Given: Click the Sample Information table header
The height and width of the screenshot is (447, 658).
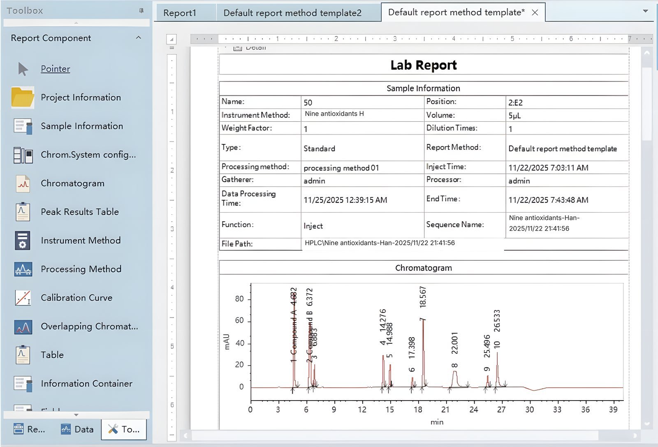Looking at the screenshot, I should (424, 88).
